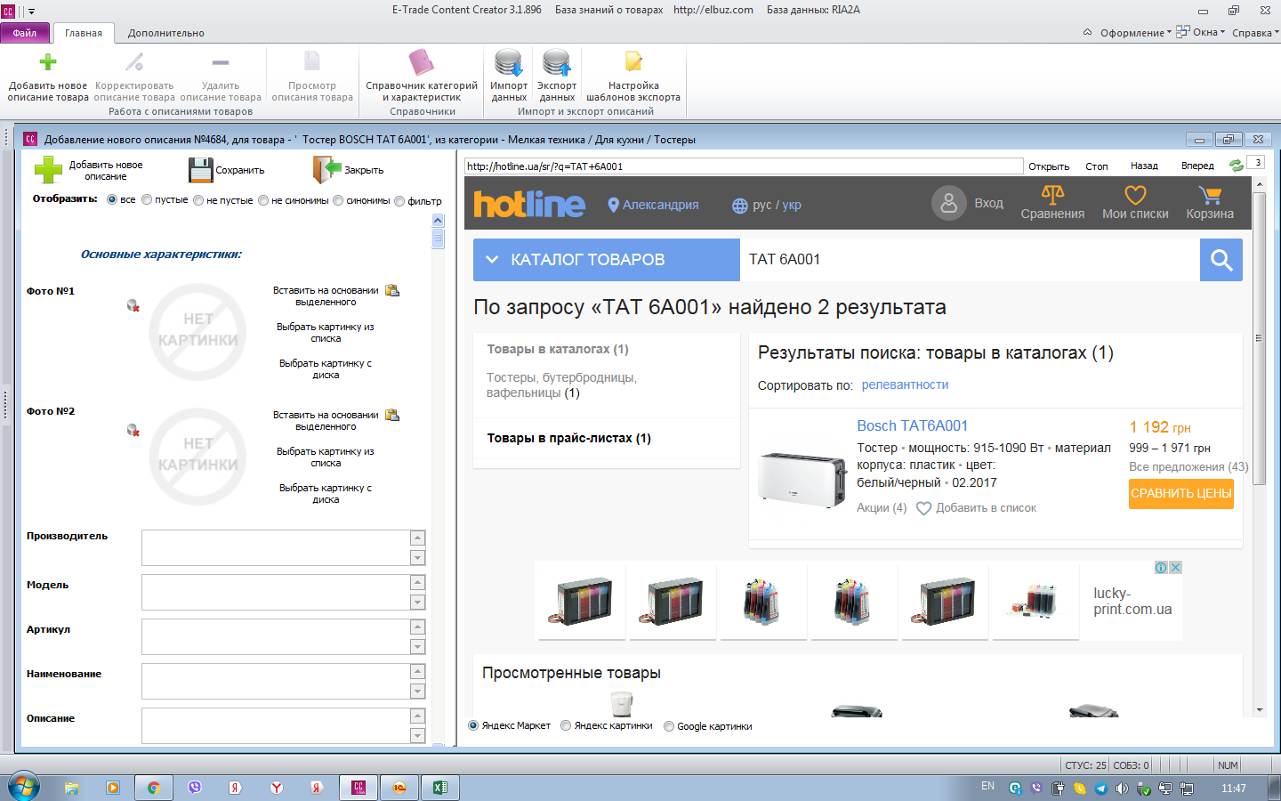Open Excel from the taskbar

click(x=440, y=788)
